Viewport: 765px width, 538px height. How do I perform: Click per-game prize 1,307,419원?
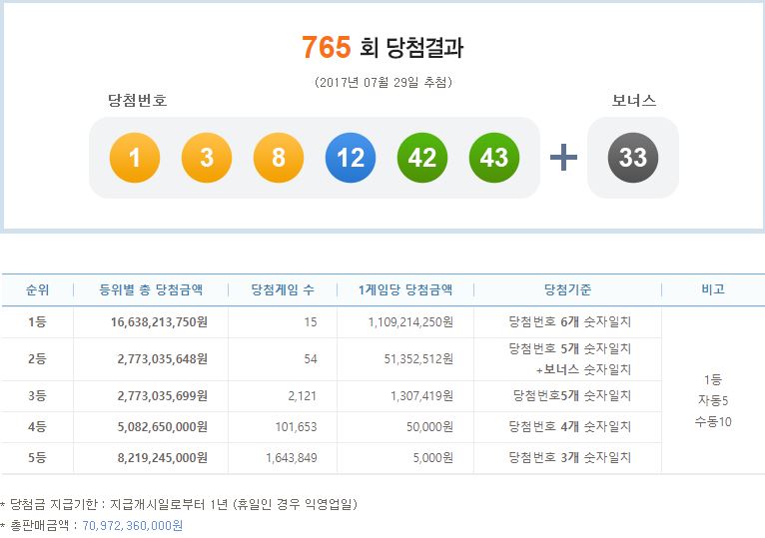pyautogui.click(x=422, y=395)
